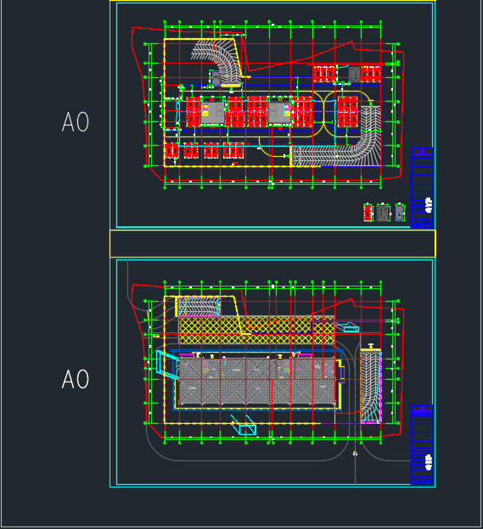
Task: Select the yellow cross-hatched zone in lower sheet
Action: 256,331
